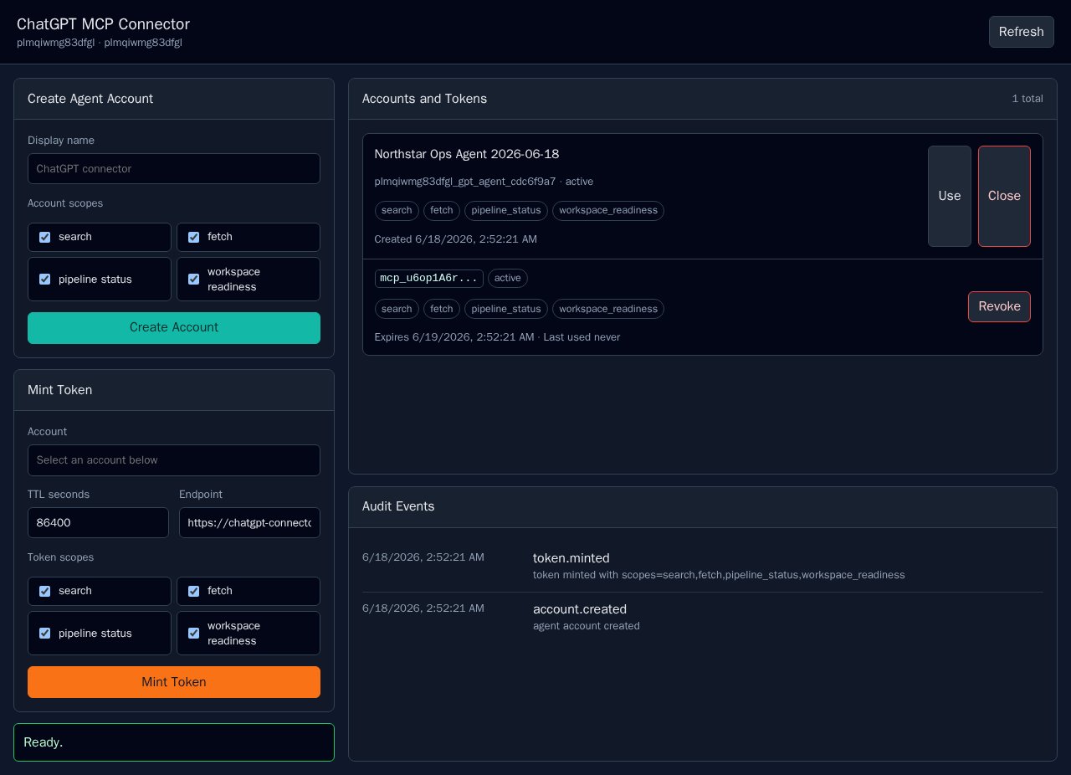This screenshot has width=1071, height=775.
Task: Click the Refresh button
Action: tap(1021, 32)
